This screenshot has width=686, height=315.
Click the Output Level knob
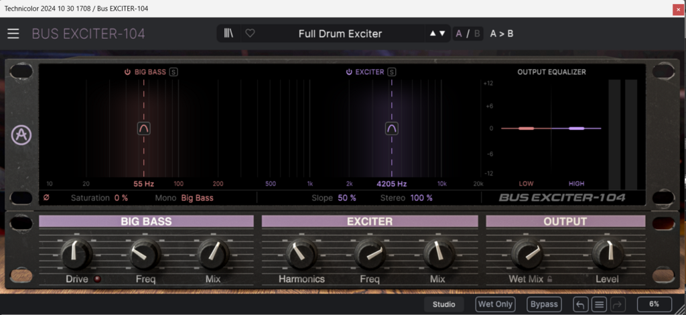coord(608,254)
